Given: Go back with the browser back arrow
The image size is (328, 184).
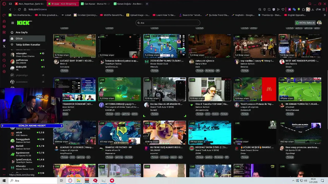Looking at the screenshot, I should (10, 9).
